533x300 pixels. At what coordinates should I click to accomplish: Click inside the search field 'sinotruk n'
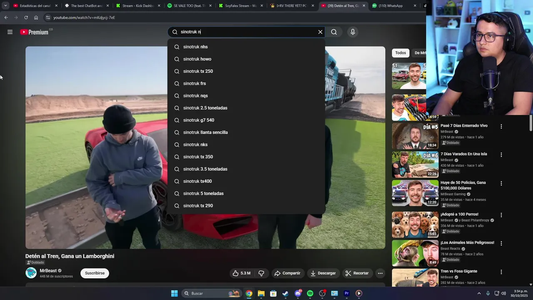246,32
